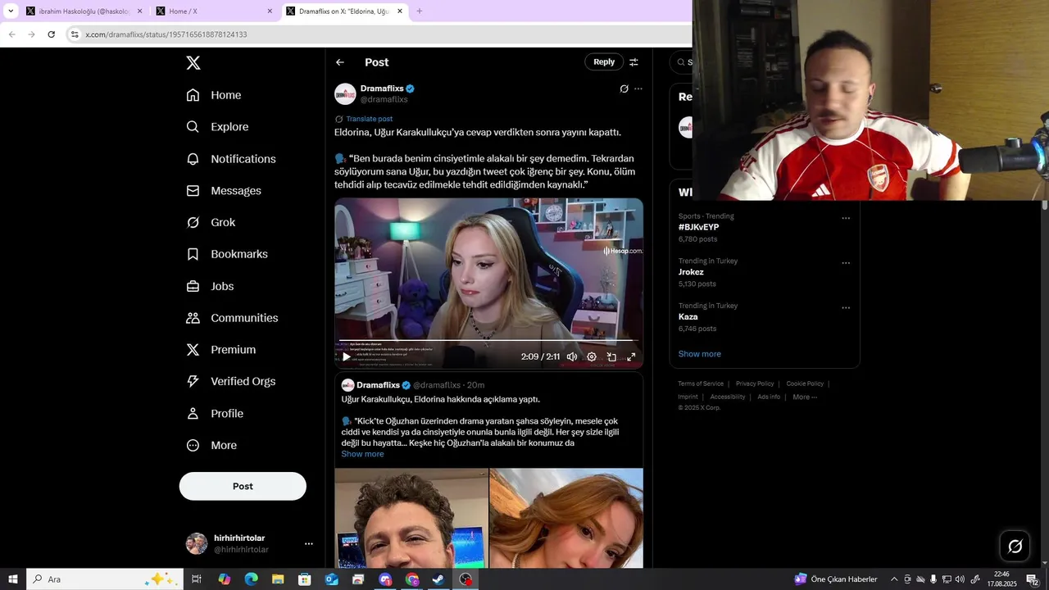Click the Profile person icon
Viewport: 1049px width, 590px height.
click(193, 413)
